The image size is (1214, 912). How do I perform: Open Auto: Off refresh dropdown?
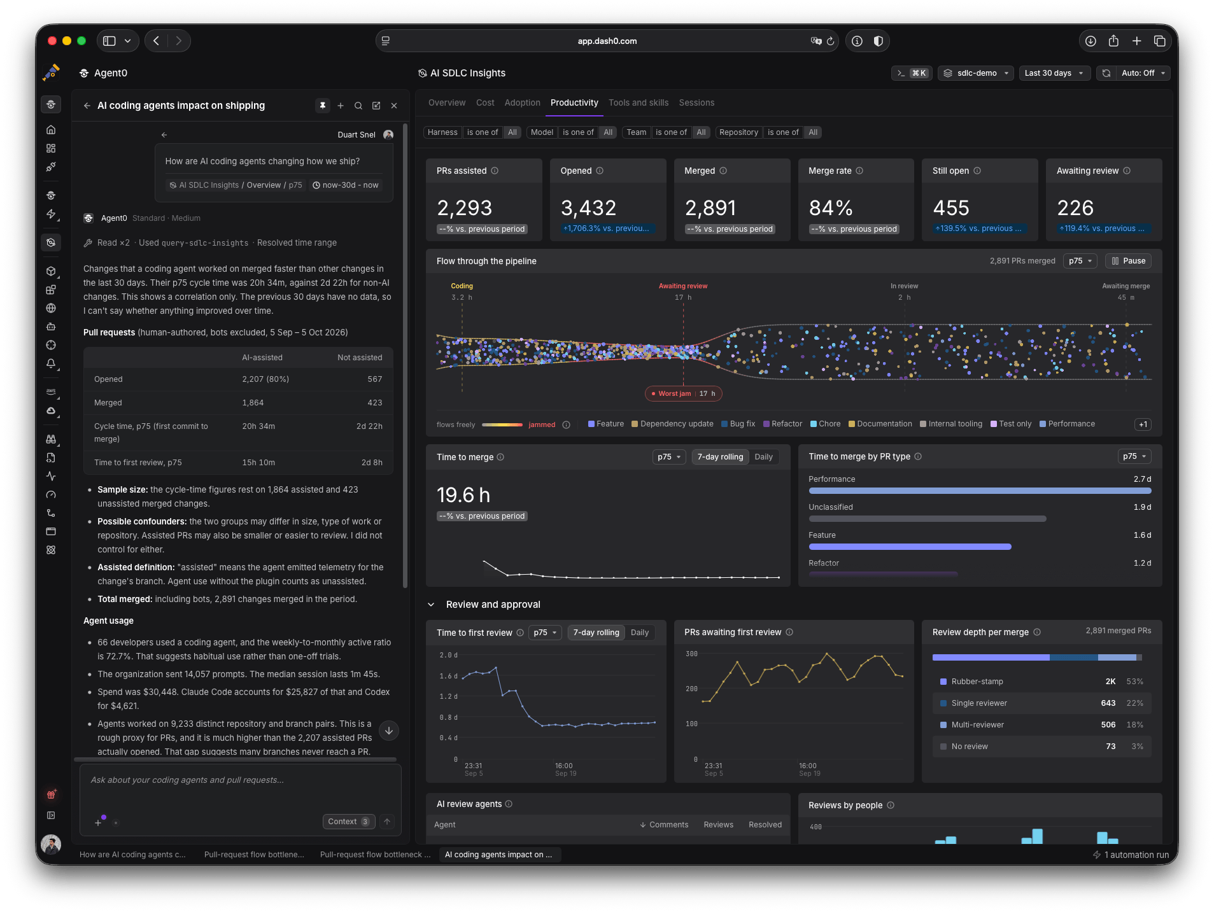pyautogui.click(x=1143, y=73)
